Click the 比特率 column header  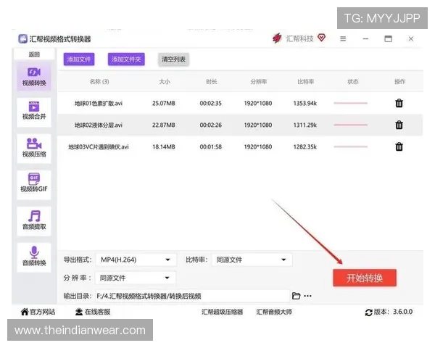coord(305,82)
